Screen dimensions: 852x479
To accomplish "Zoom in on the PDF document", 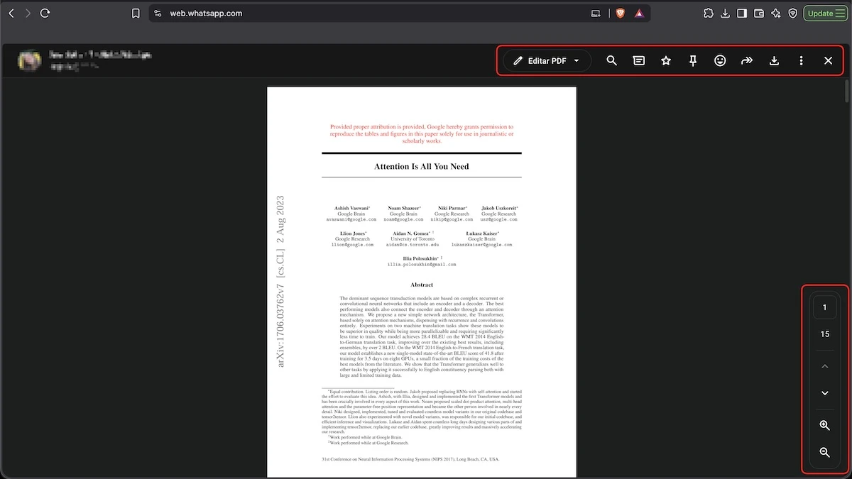I will [x=824, y=426].
